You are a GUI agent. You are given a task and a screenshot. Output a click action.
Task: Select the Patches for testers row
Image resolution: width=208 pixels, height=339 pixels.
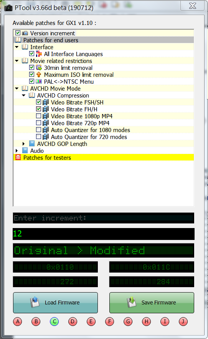point(104,157)
